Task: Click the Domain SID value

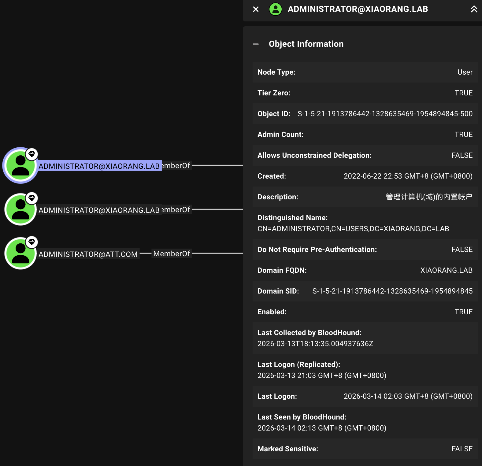Action: click(392, 291)
